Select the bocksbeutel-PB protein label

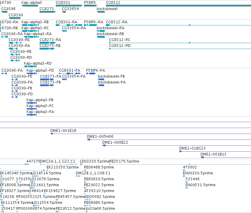[111, 76]
